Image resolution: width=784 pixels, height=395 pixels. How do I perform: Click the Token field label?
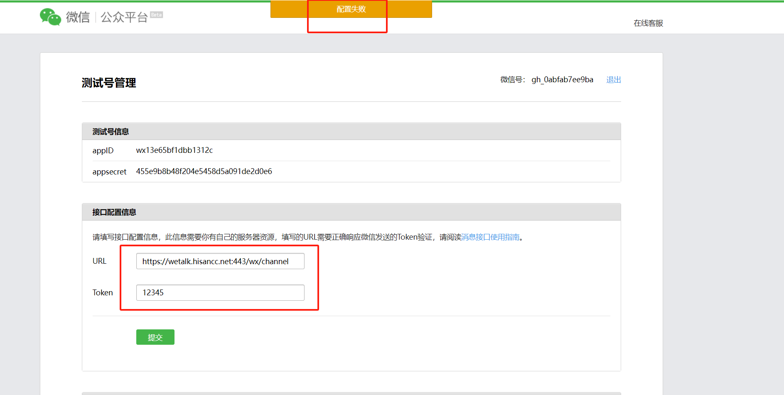(103, 293)
